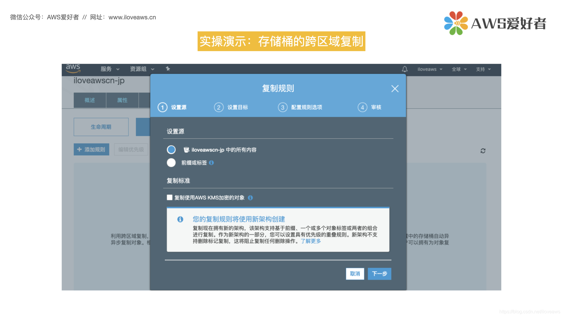Image resolution: width=563 pixels, height=317 pixels.
Task: Click the pin shortcut icon in top bar
Action: (x=168, y=69)
